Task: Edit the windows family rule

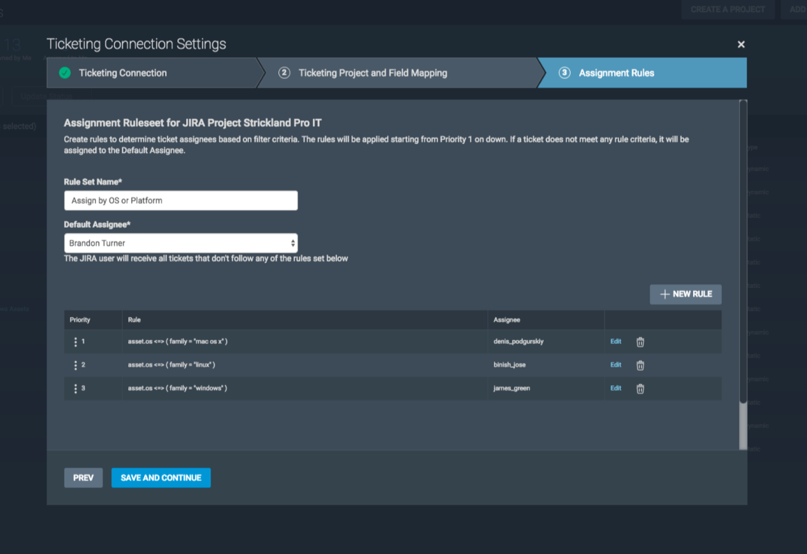Action: [x=615, y=388]
